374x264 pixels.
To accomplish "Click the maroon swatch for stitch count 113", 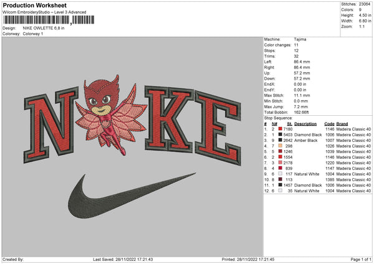I will (280, 179).
